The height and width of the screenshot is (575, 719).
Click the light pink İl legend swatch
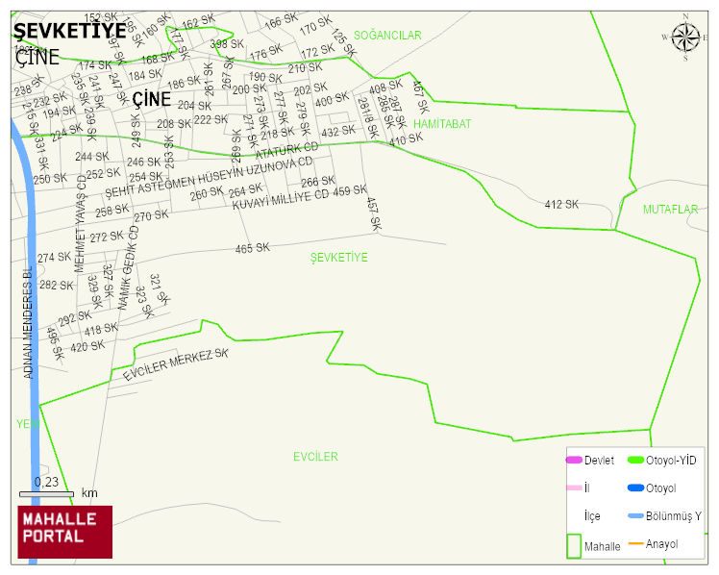[x=574, y=487]
